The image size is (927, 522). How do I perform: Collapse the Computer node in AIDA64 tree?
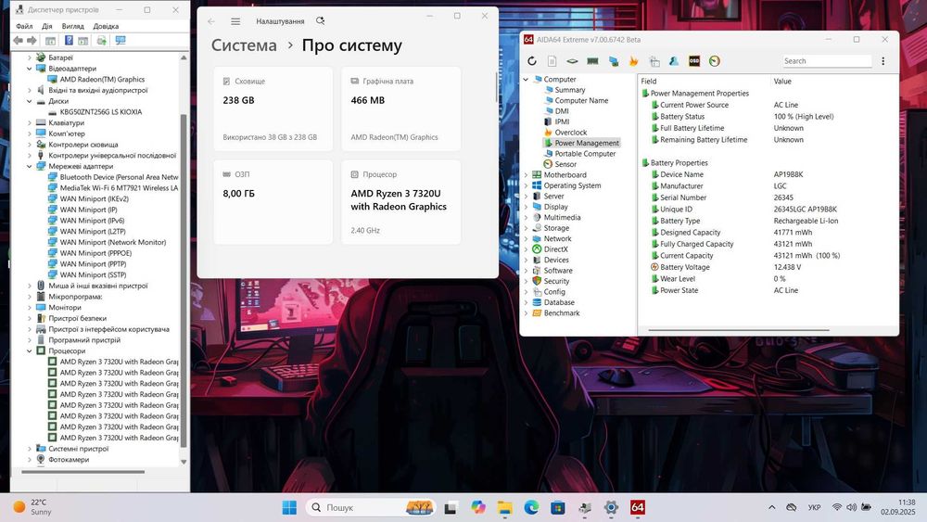pyautogui.click(x=526, y=79)
